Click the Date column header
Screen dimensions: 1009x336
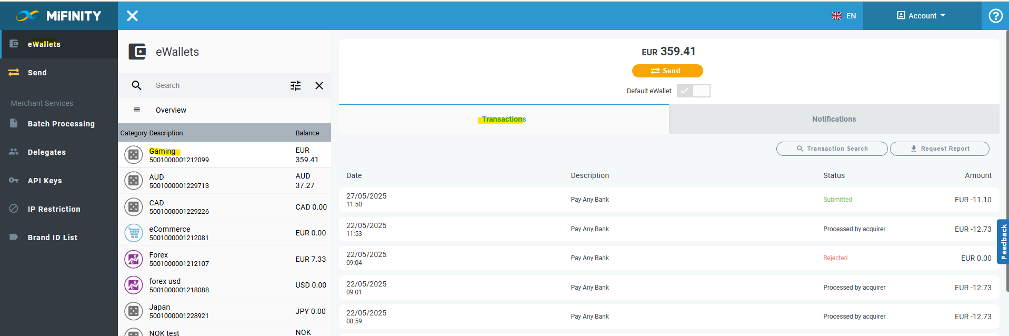[x=354, y=175]
